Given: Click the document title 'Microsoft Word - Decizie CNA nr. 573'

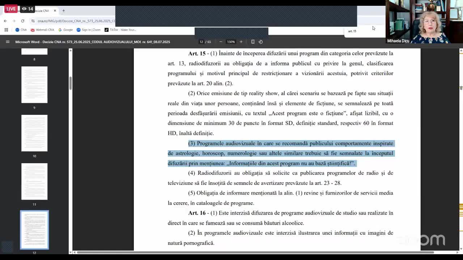Looking at the screenshot, I should [93, 42].
